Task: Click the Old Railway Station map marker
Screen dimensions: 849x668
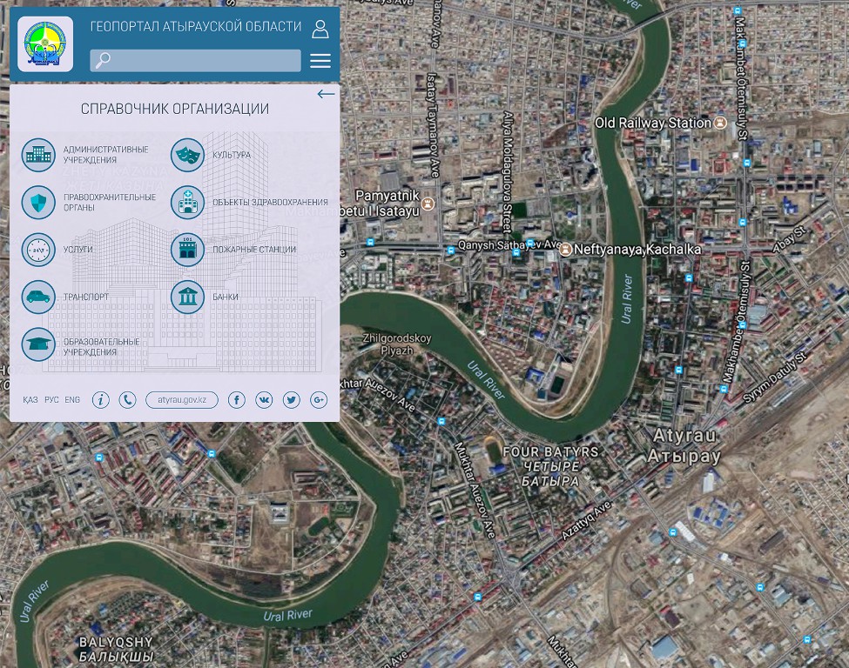Action: click(720, 124)
